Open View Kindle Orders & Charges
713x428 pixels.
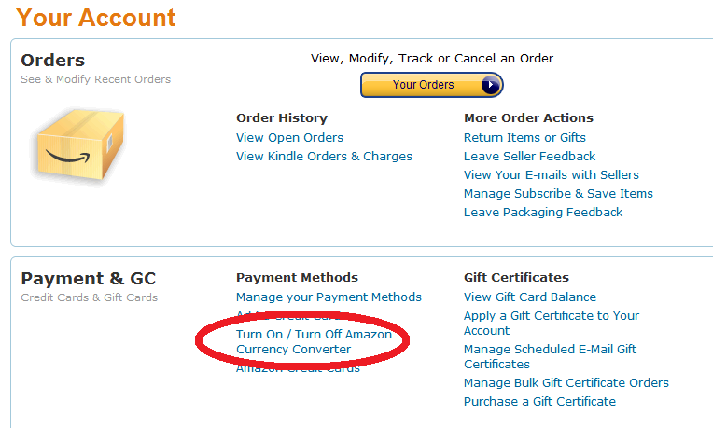(x=324, y=157)
